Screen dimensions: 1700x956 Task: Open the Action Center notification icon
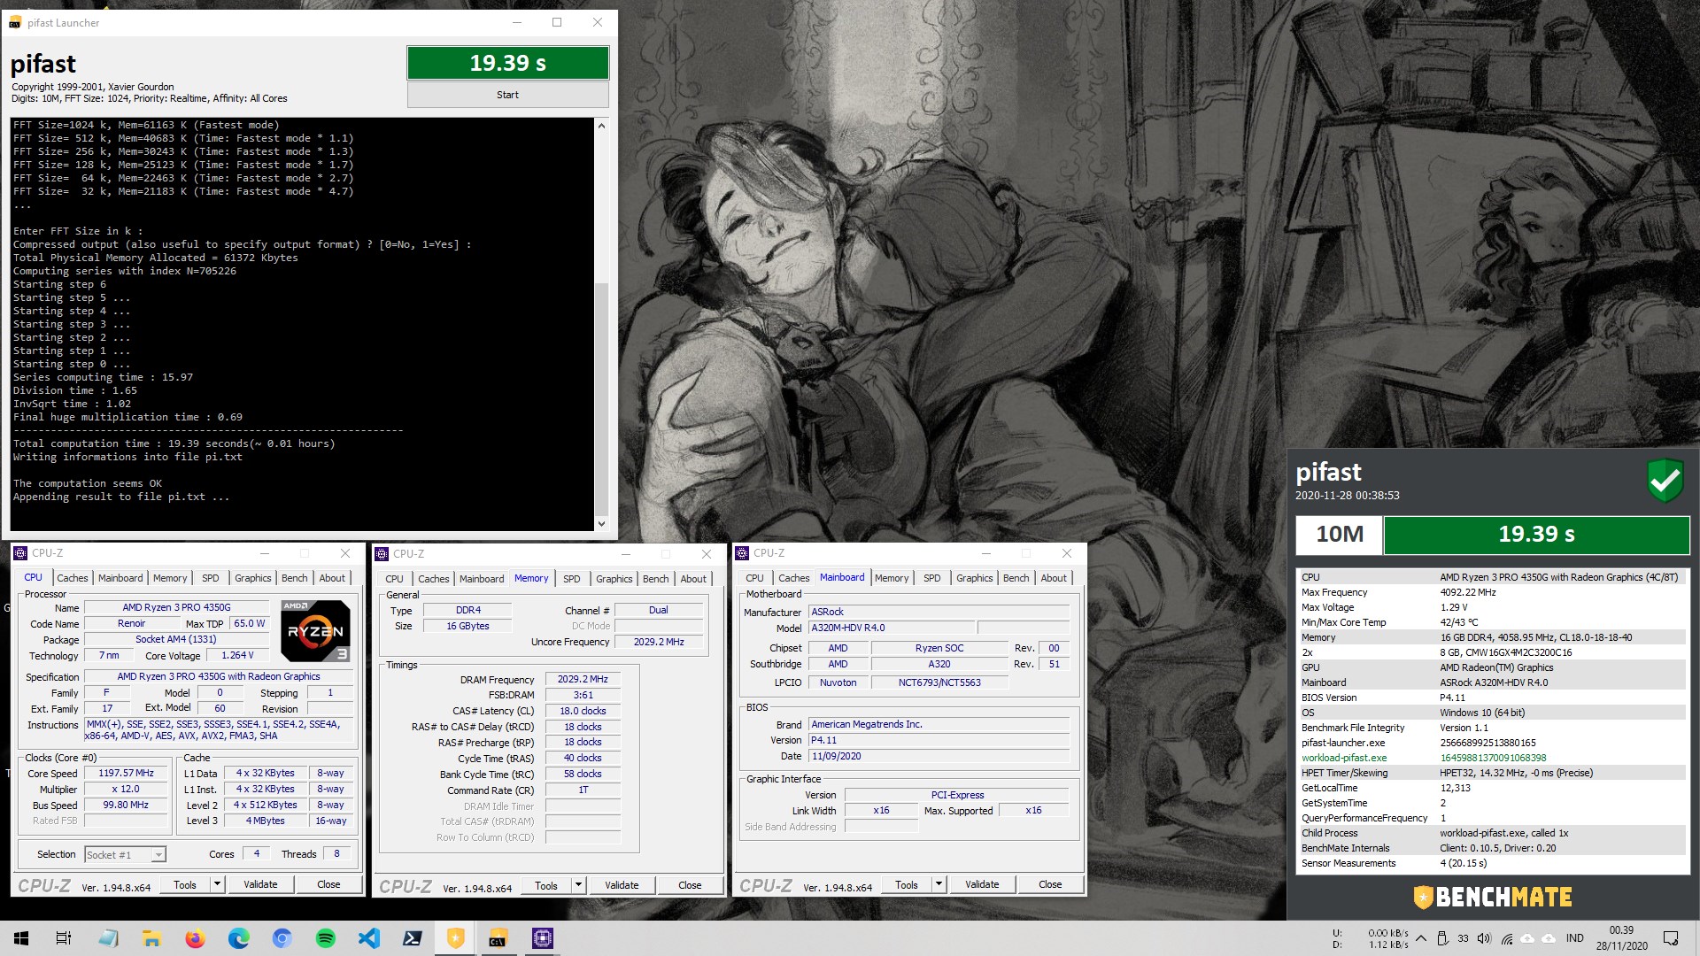1671,938
